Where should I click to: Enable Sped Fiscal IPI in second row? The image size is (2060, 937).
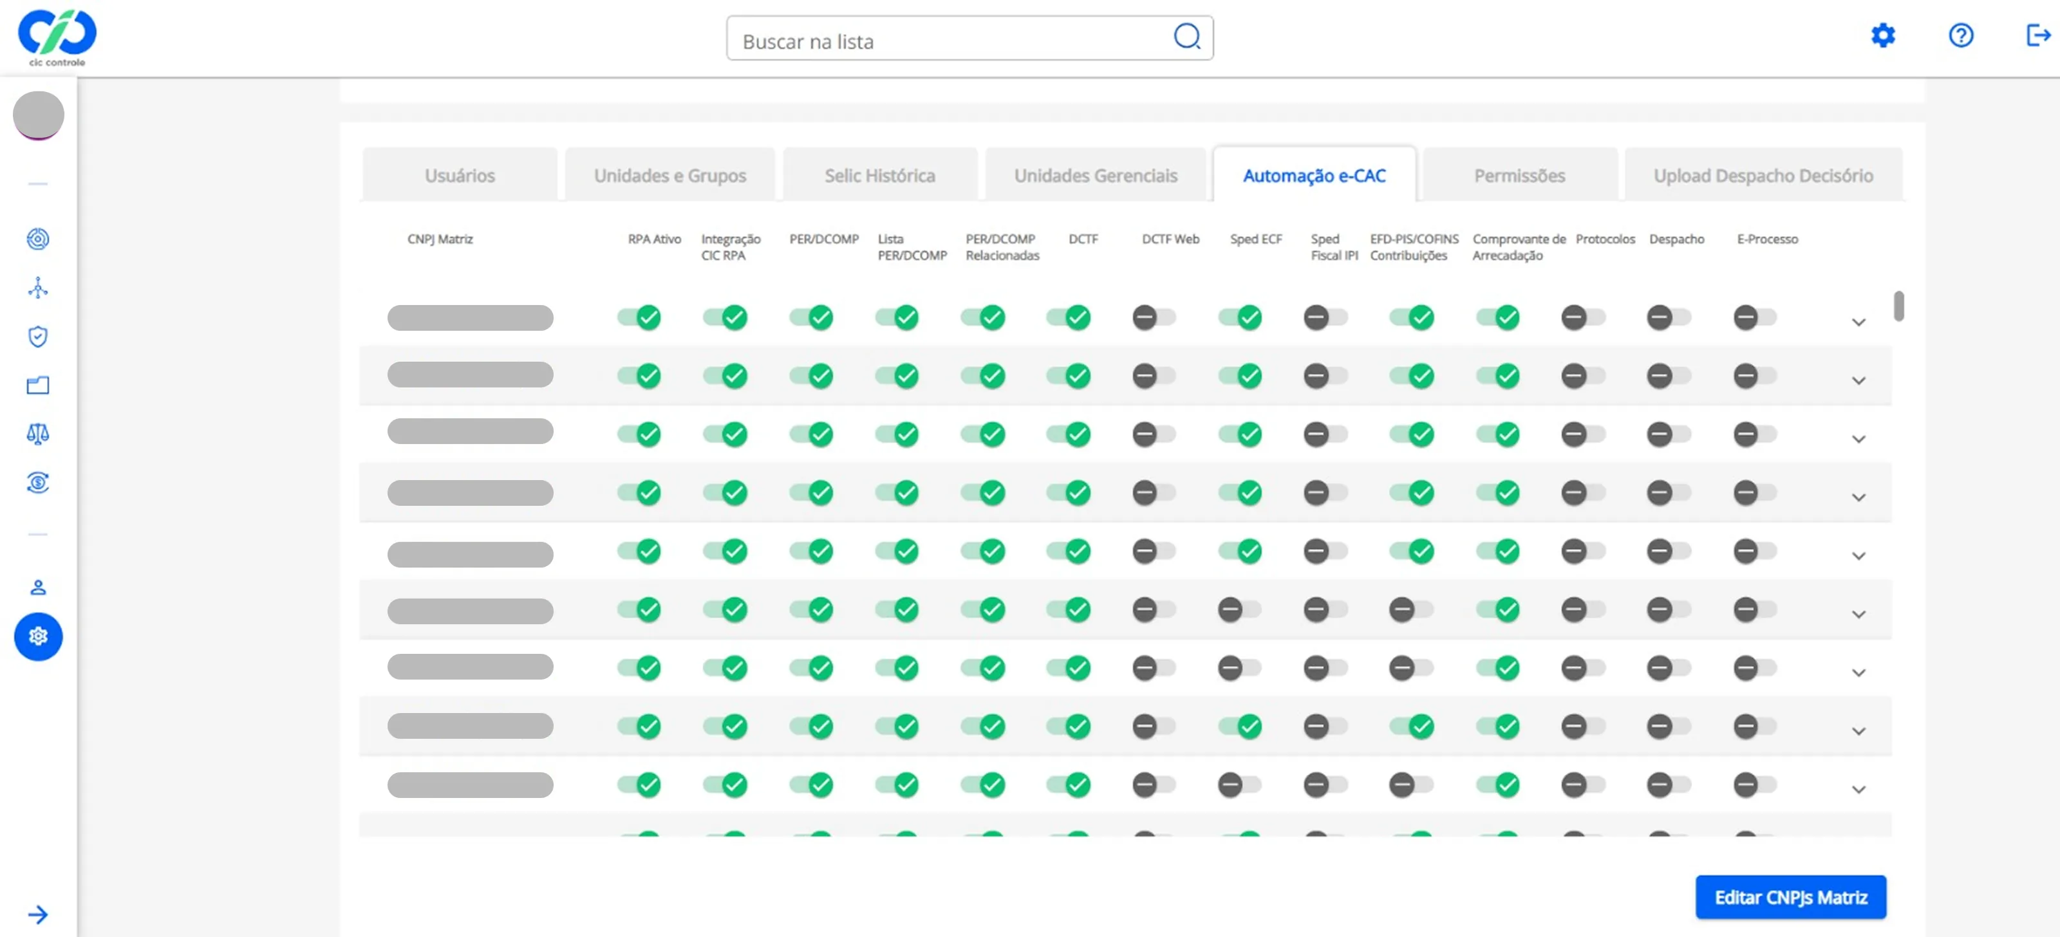coord(1325,376)
